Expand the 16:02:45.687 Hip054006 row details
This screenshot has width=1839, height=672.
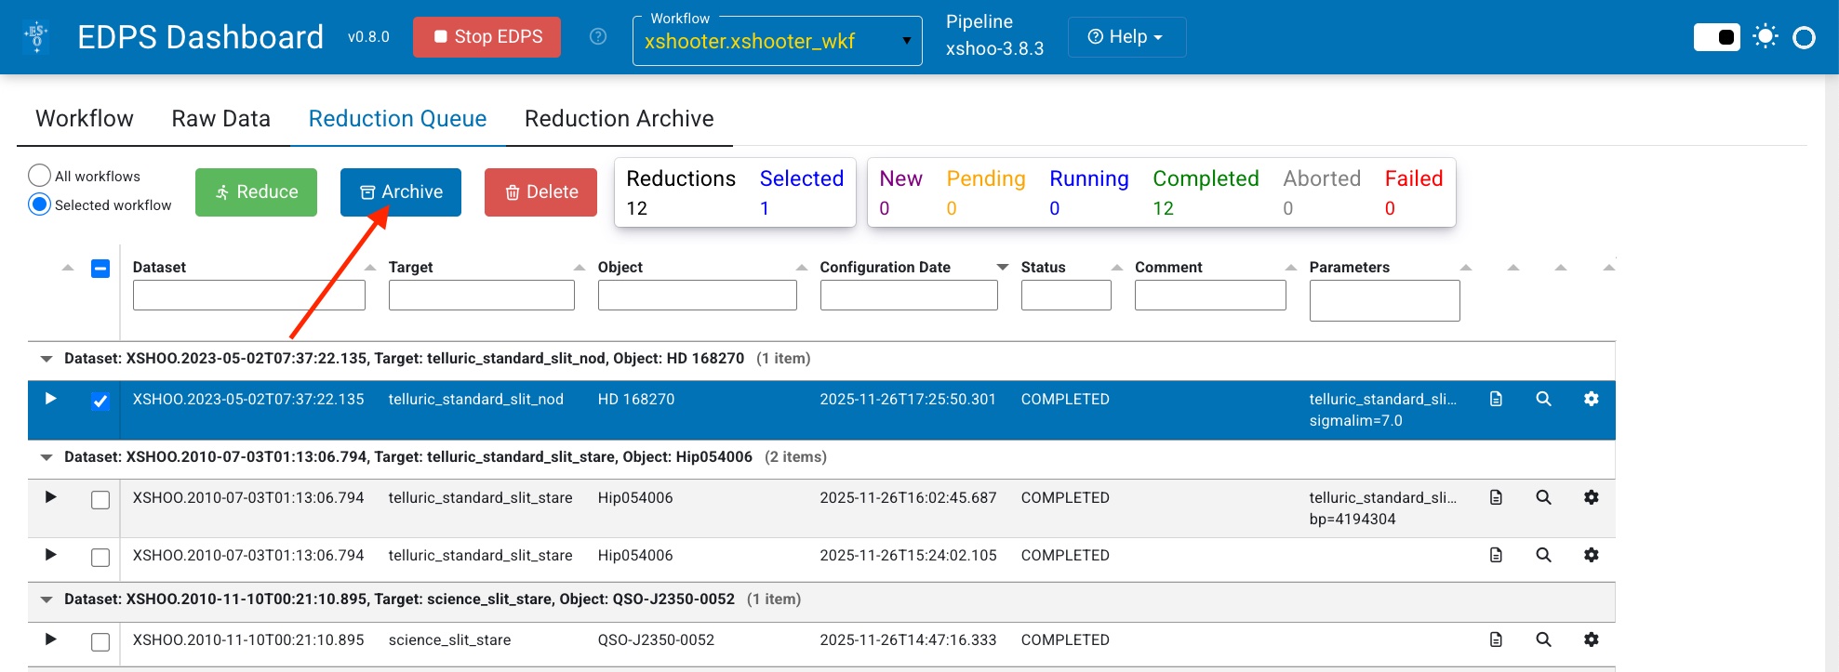[51, 497]
